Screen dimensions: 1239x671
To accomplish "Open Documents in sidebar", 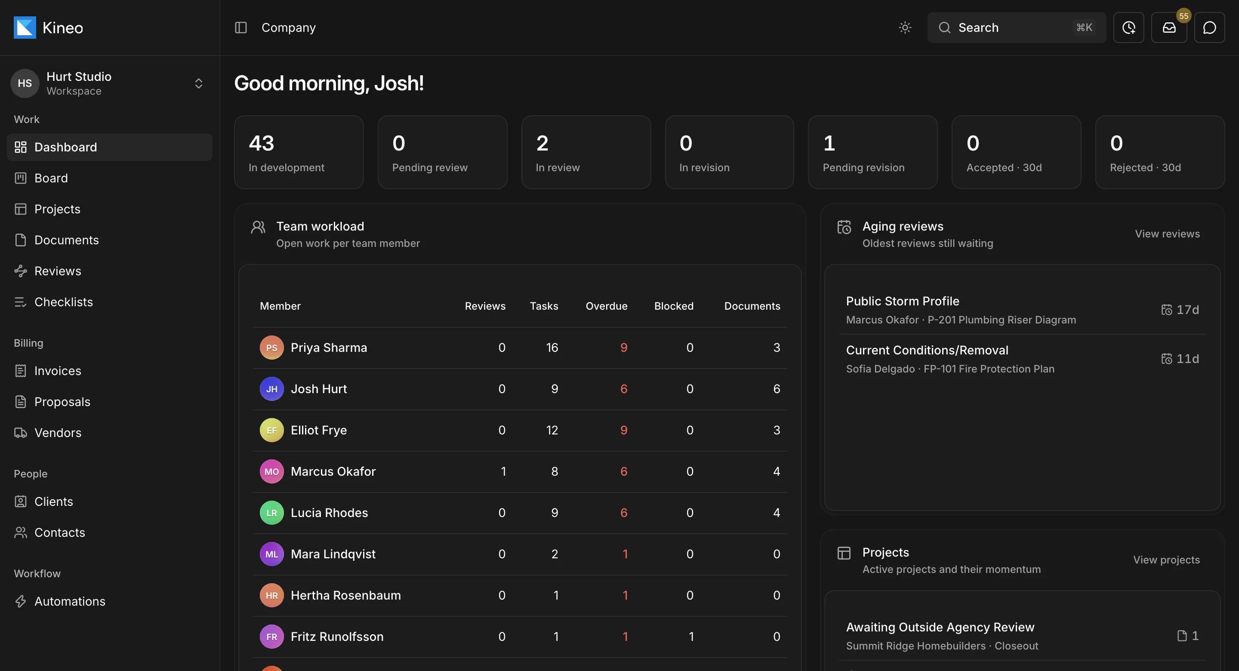I will click(110, 240).
